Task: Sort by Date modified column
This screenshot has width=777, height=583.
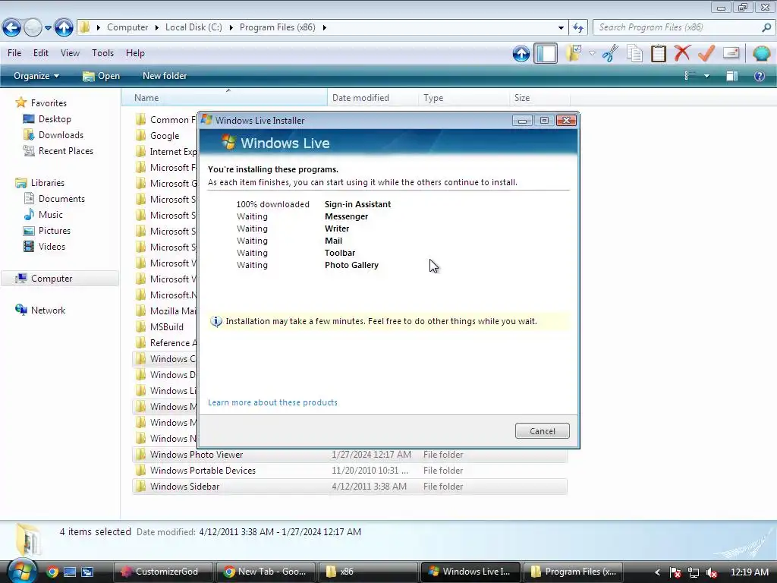Action: click(x=373, y=98)
